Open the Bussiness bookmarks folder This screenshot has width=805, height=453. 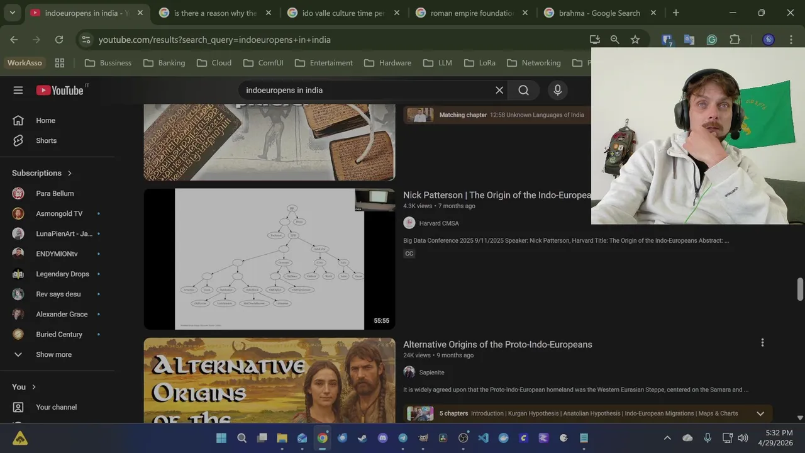(x=108, y=63)
